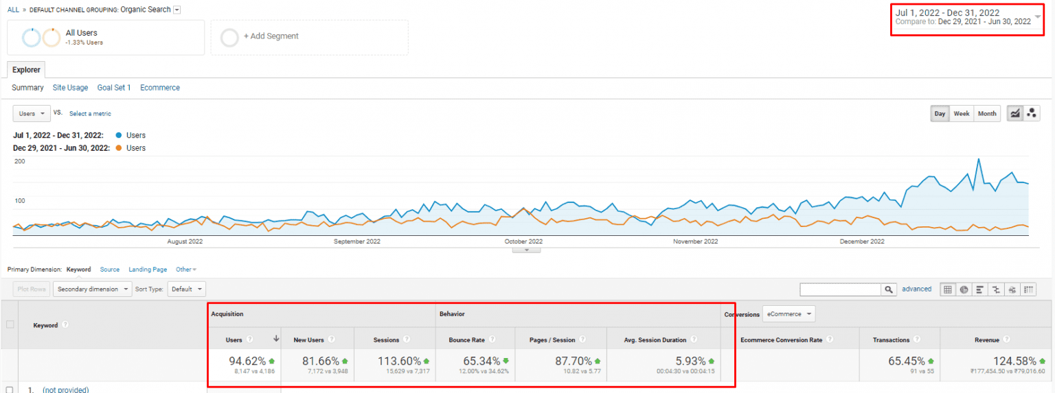
Task: Click the search magnifier icon
Action: 889,289
